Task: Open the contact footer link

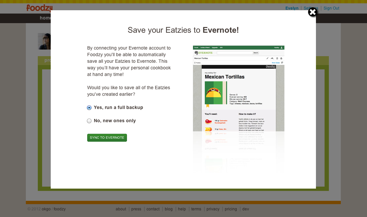Action: [x=153, y=209]
